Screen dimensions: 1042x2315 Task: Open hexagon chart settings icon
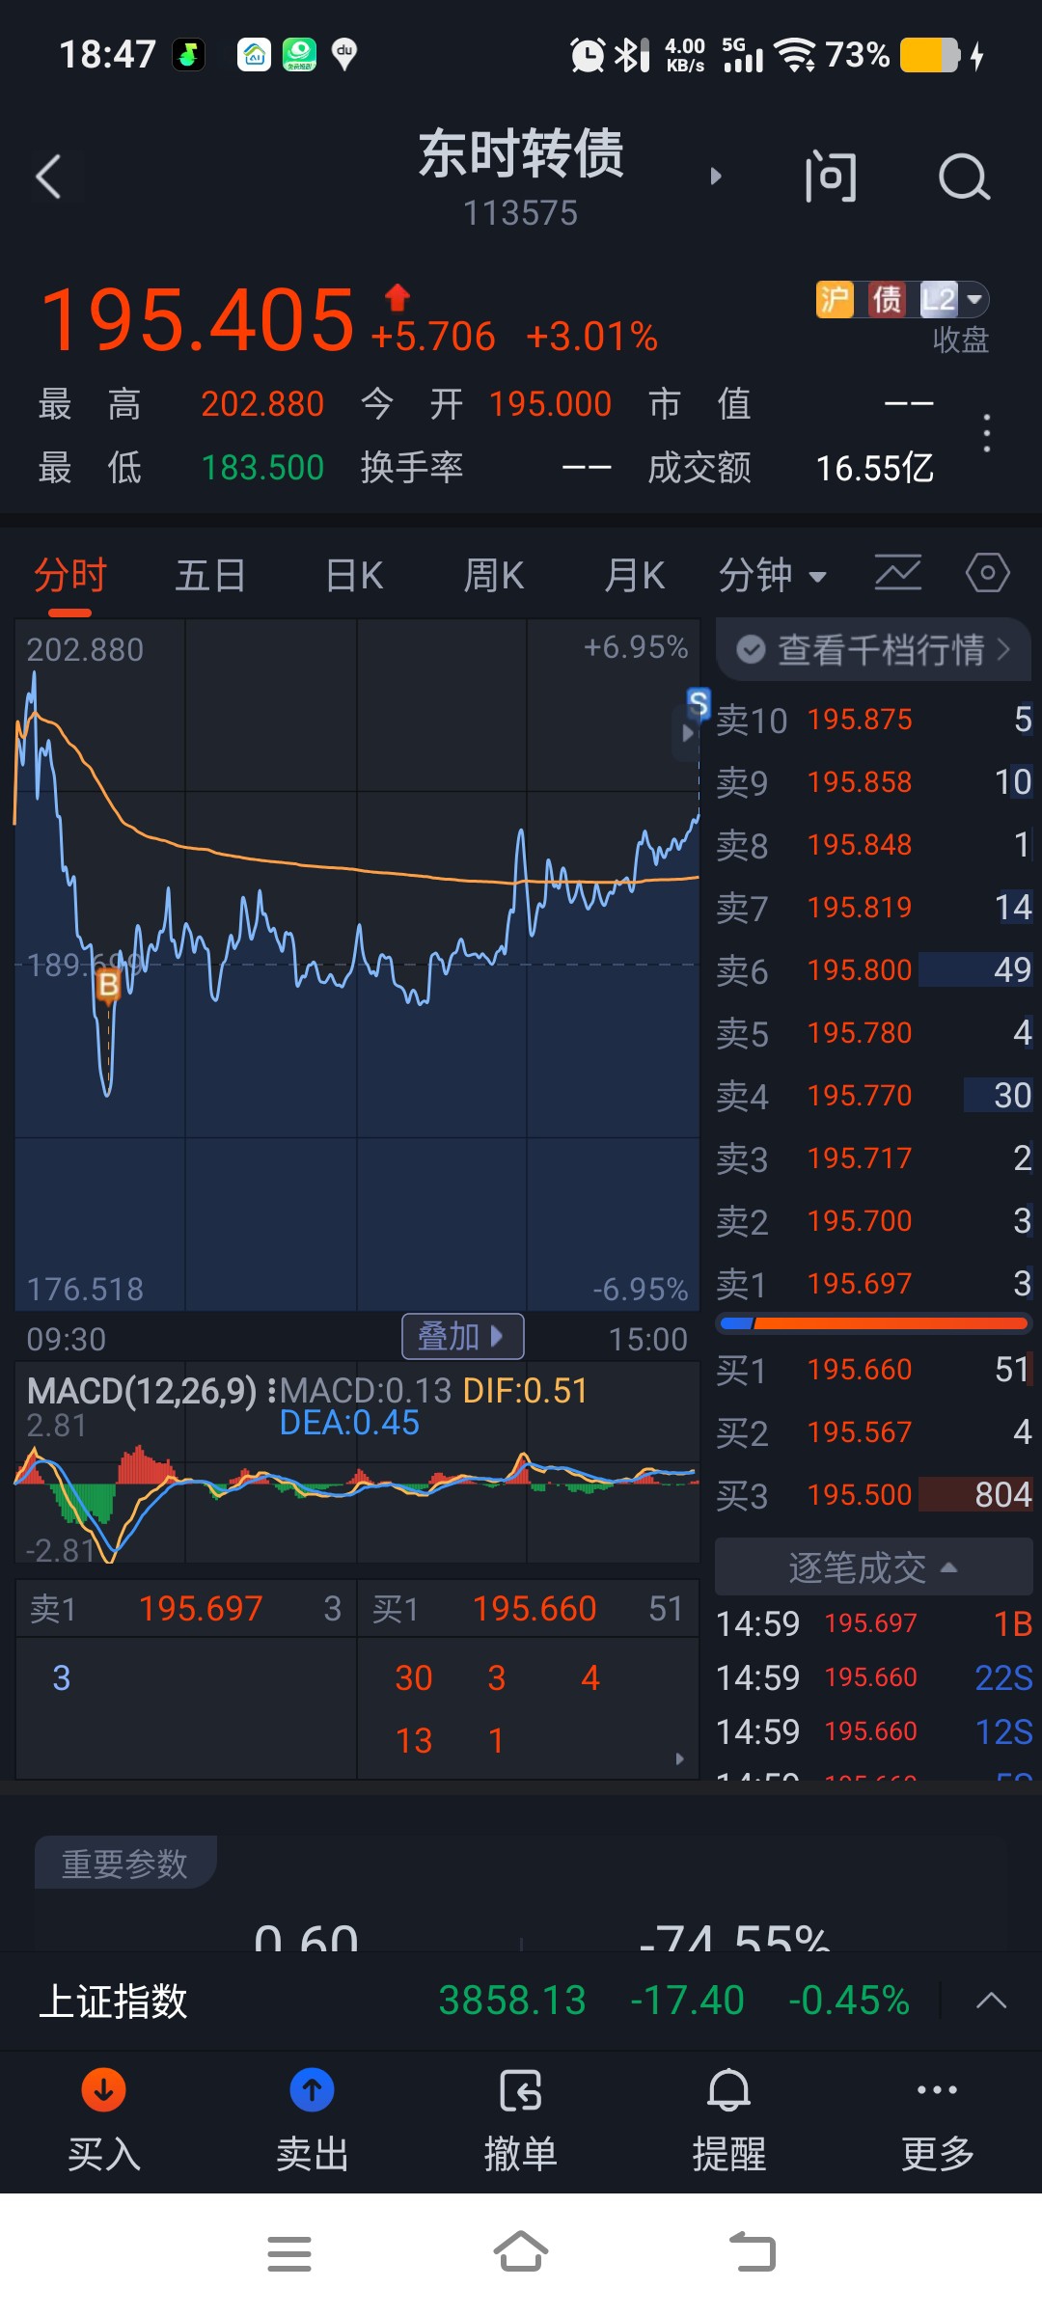click(x=987, y=573)
